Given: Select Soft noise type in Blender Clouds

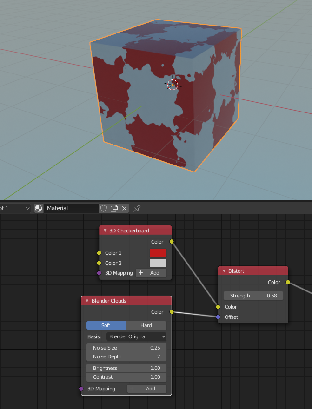Looking at the screenshot, I should (x=106, y=325).
